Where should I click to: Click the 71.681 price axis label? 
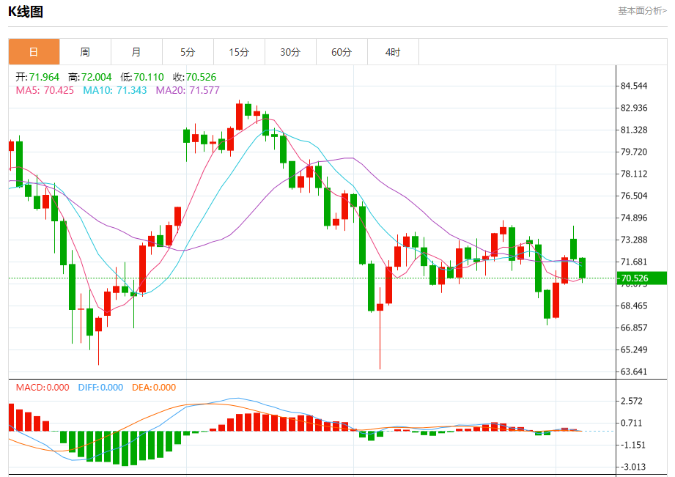[634, 262]
